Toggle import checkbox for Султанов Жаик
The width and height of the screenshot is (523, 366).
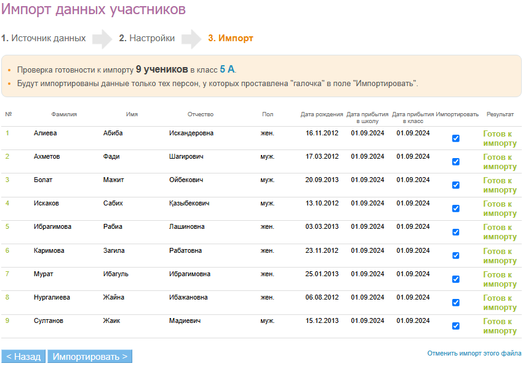click(x=456, y=326)
